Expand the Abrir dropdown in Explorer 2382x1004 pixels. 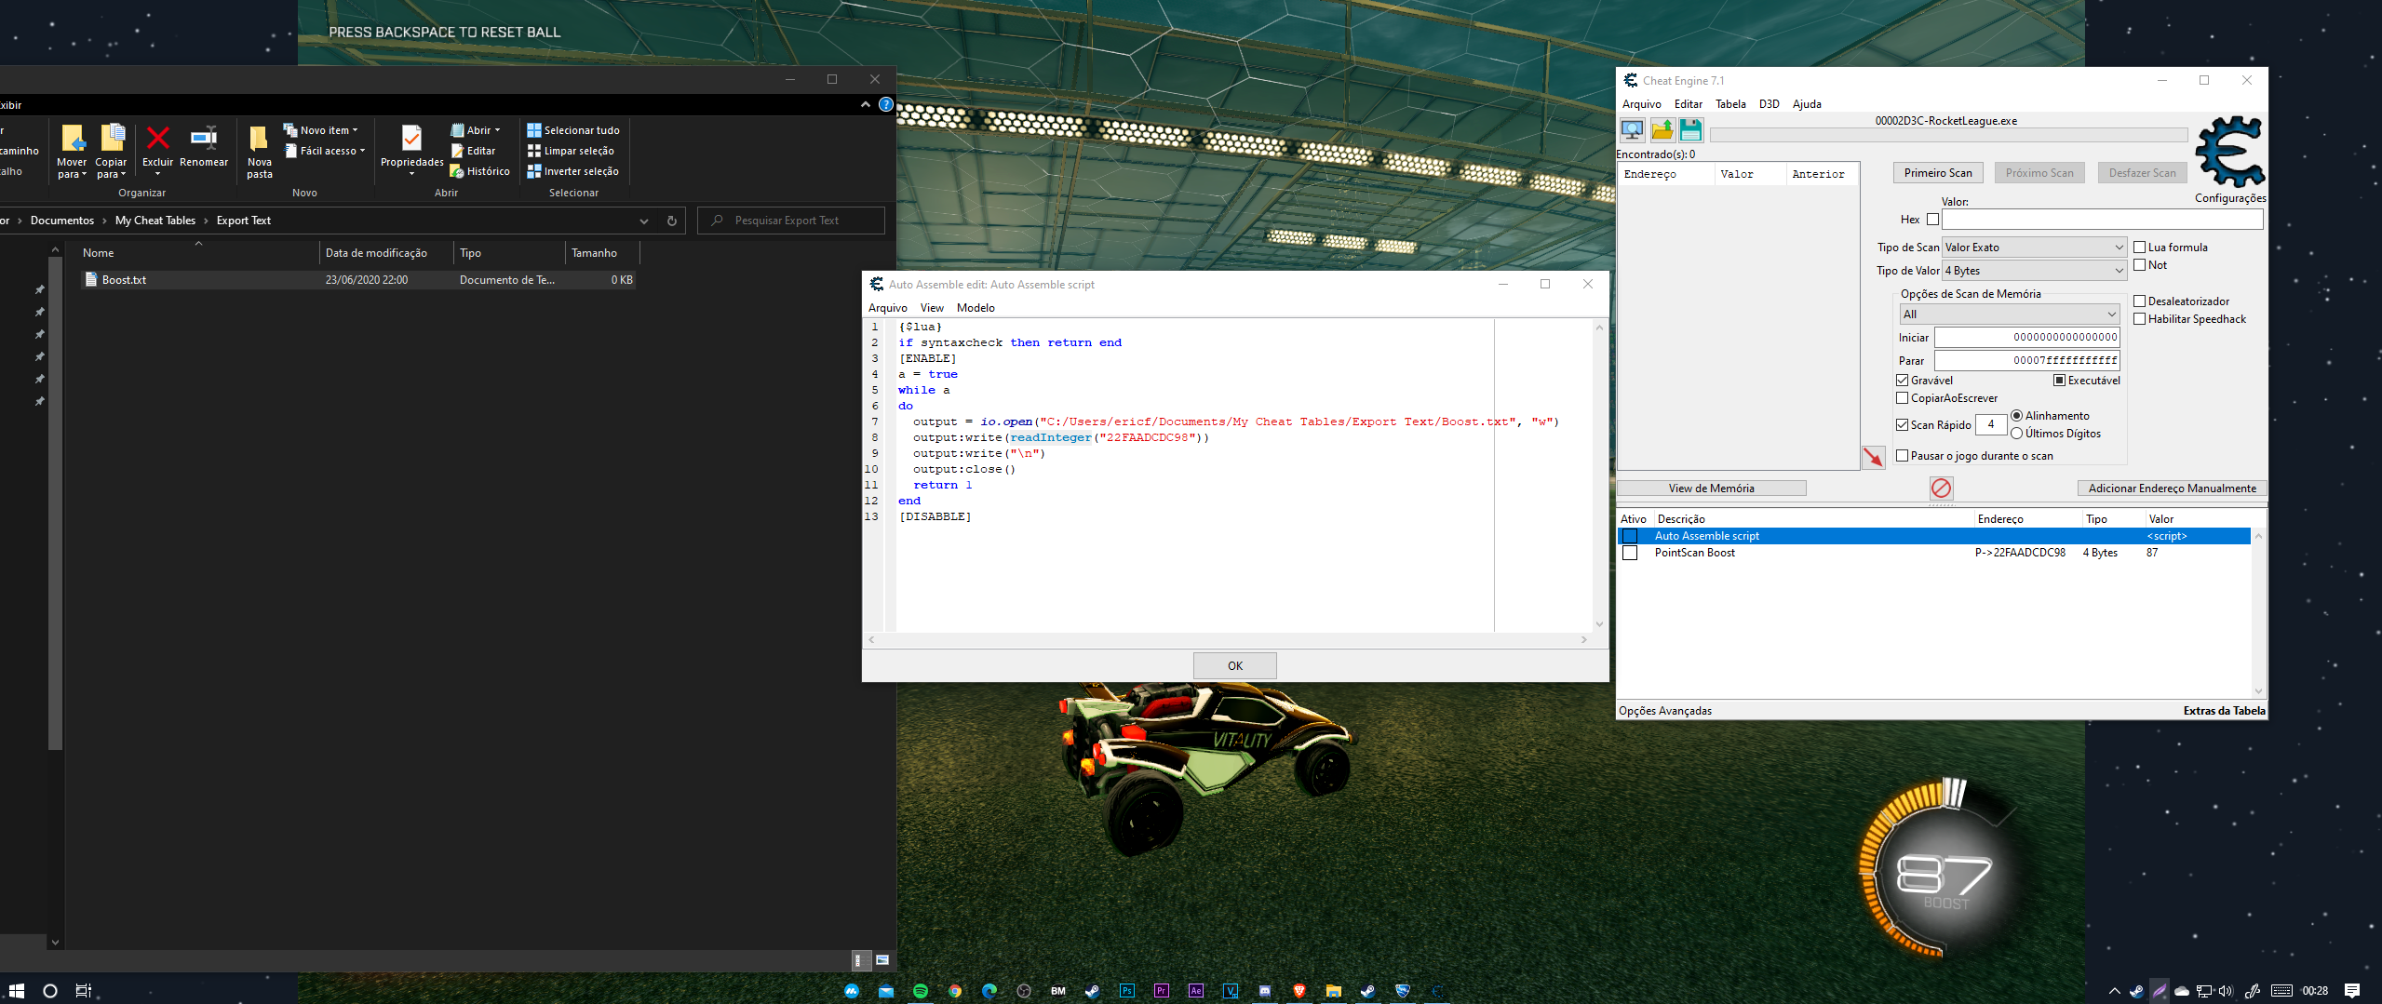(x=498, y=129)
